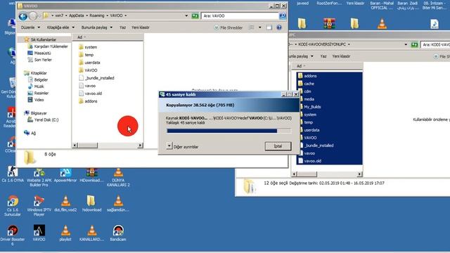Open 'Belgeler' library

click(x=37, y=79)
